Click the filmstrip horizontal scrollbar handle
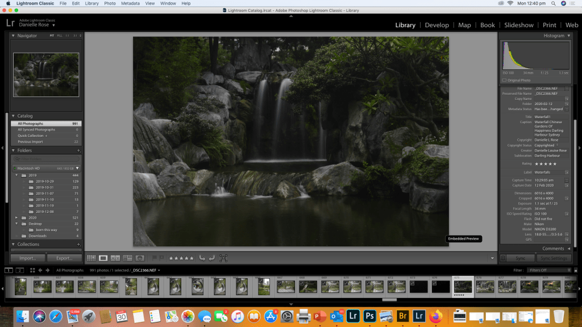The width and height of the screenshot is (582, 327). (389, 299)
